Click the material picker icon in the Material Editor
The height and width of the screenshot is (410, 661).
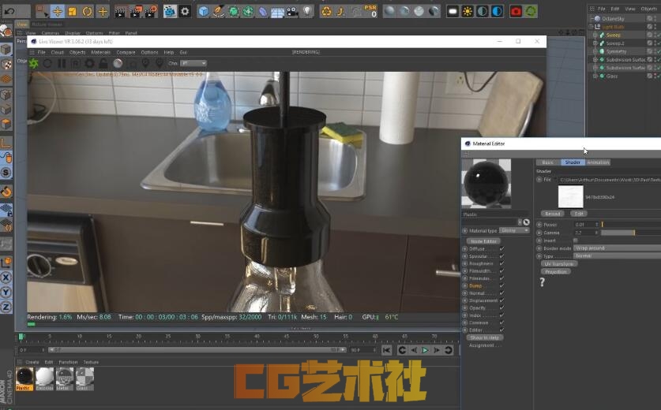(526, 222)
